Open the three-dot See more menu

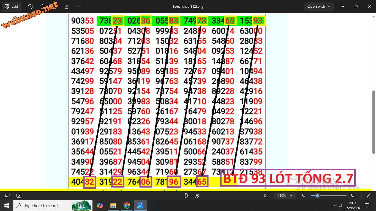(79, 7)
